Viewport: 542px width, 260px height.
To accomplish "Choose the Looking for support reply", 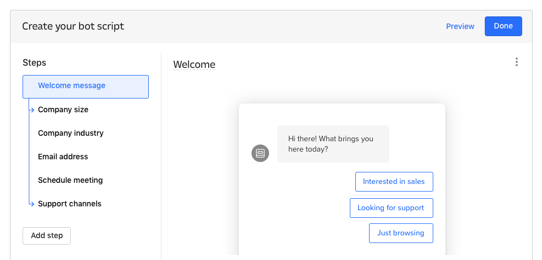I will 391,208.
